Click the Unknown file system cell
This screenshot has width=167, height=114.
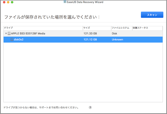pyautogui.click(x=117, y=39)
